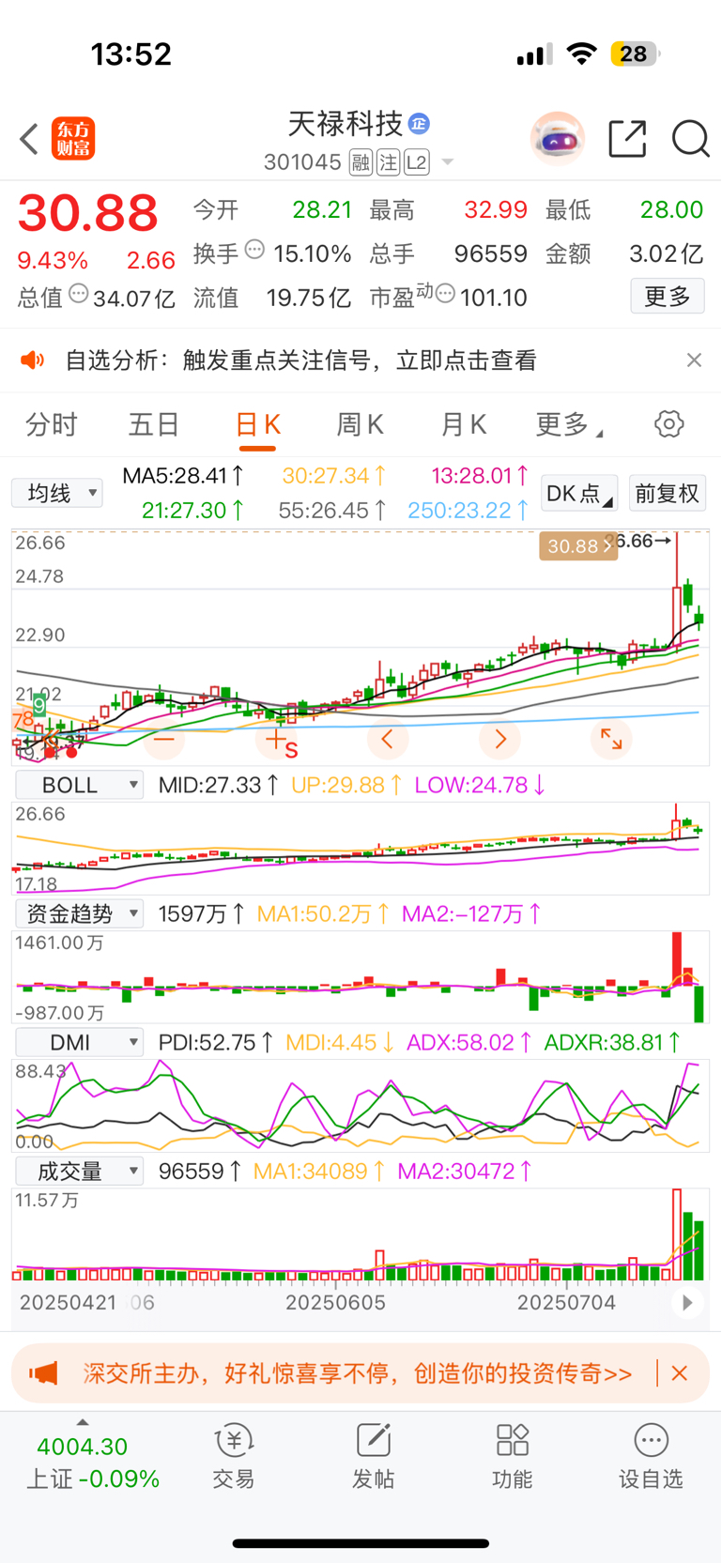Viewport: 722px width, 1563px height.
Task: Expand chart to fullscreen
Action: click(611, 740)
